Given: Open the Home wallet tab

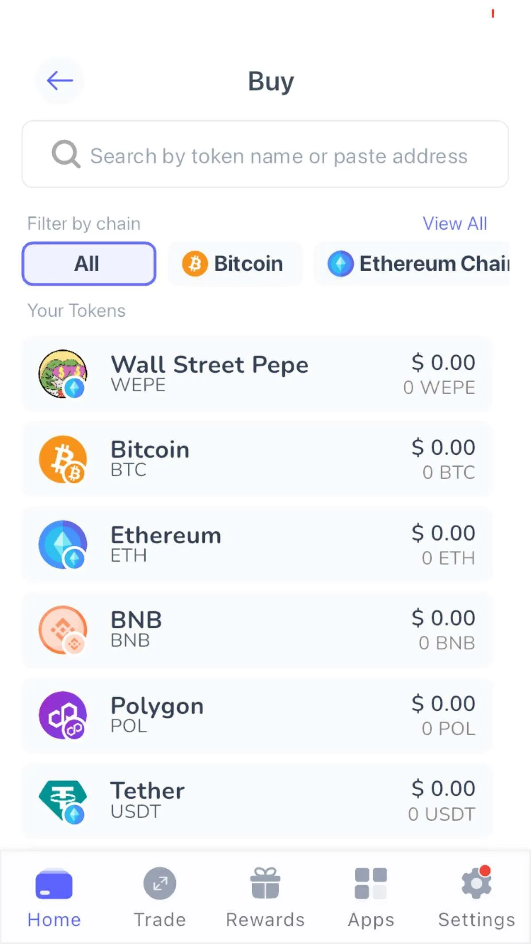Looking at the screenshot, I should pos(54,898).
